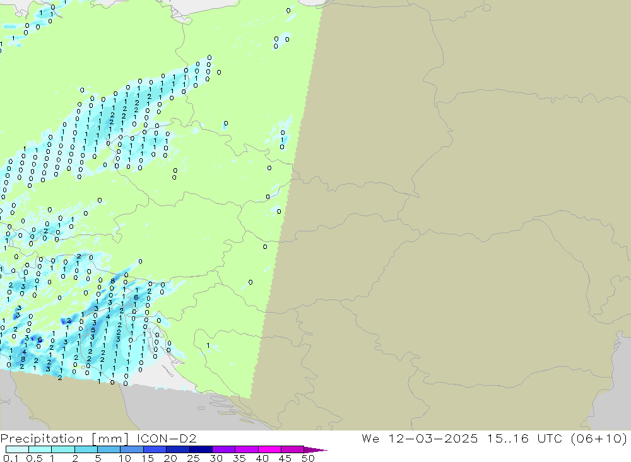Click the '15' legend value
Screen dimensions: 631x462
pos(148,458)
